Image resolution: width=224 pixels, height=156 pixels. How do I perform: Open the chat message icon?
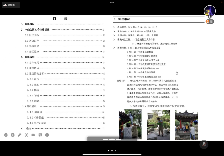[x=40, y=135]
